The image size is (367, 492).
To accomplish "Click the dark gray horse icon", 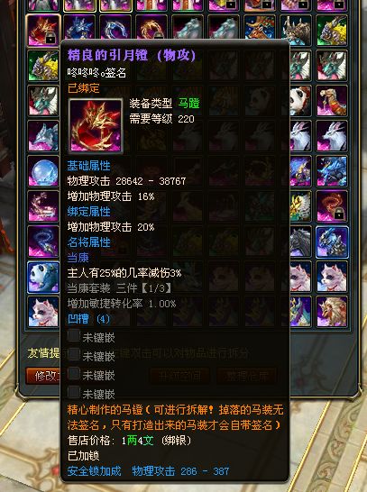I will [300, 241].
